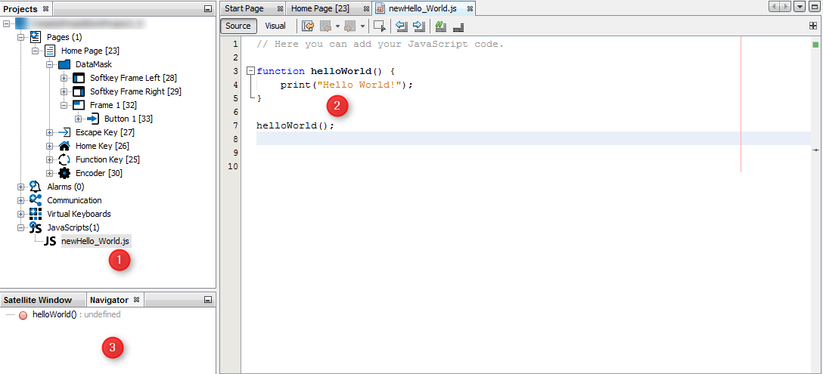Close the Navigator tab
Screen dimensions: 823x374
(136, 300)
